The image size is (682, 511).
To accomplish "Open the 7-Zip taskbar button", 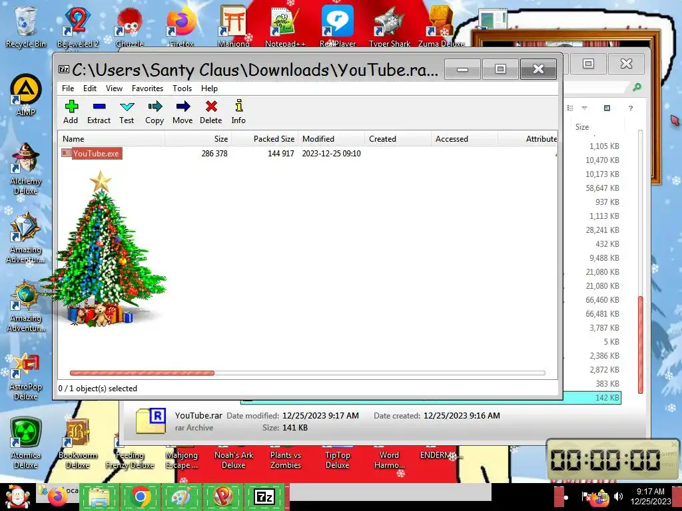I will [264, 496].
